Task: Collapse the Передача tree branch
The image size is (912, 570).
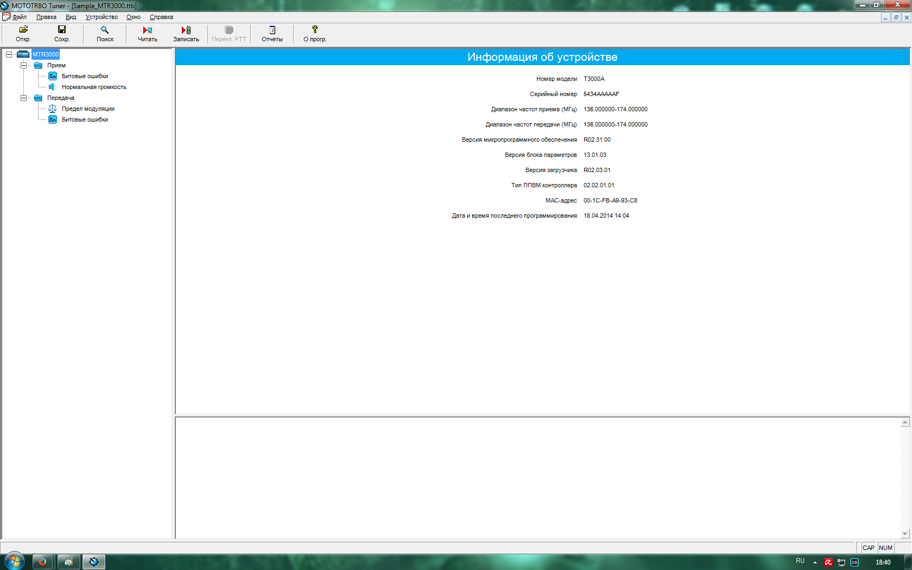Action: point(23,98)
